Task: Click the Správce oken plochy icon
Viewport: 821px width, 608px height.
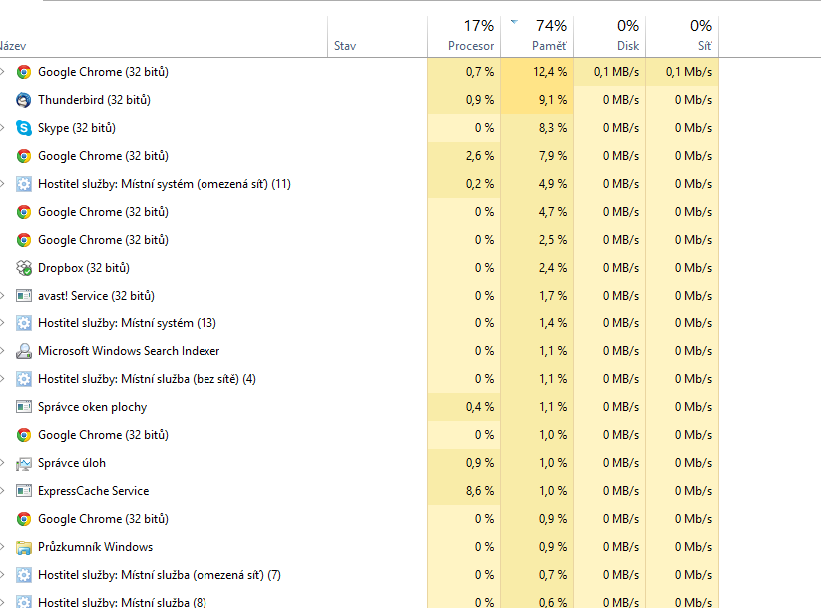Action: pos(24,407)
